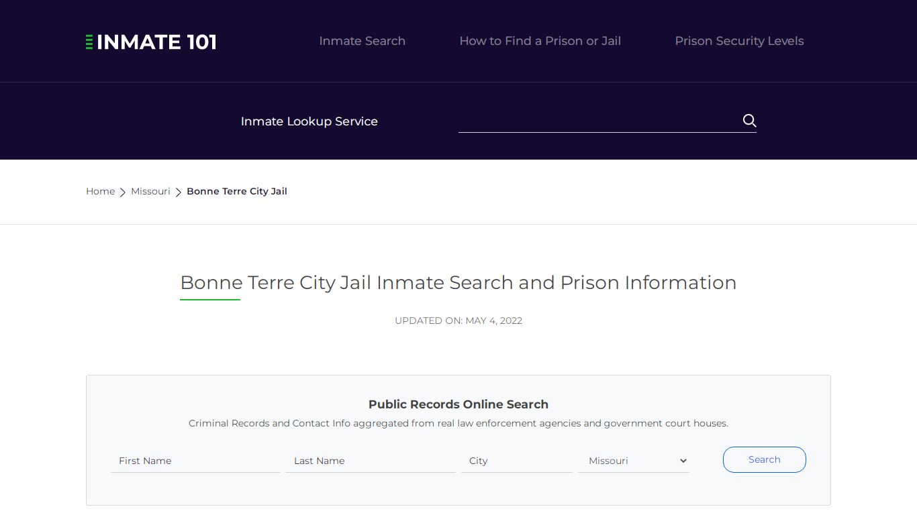Viewport: 917px width, 515px height.
Task: Select the page title heading text
Action: tap(458, 282)
